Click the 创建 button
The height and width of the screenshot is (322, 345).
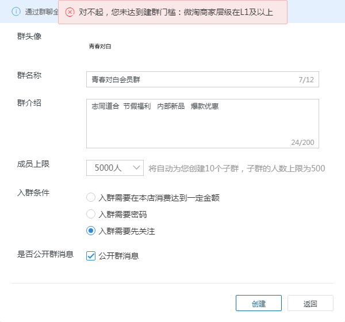coord(259,303)
